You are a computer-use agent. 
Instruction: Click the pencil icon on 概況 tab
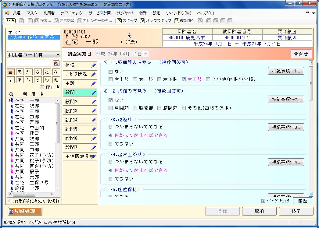point(94,65)
